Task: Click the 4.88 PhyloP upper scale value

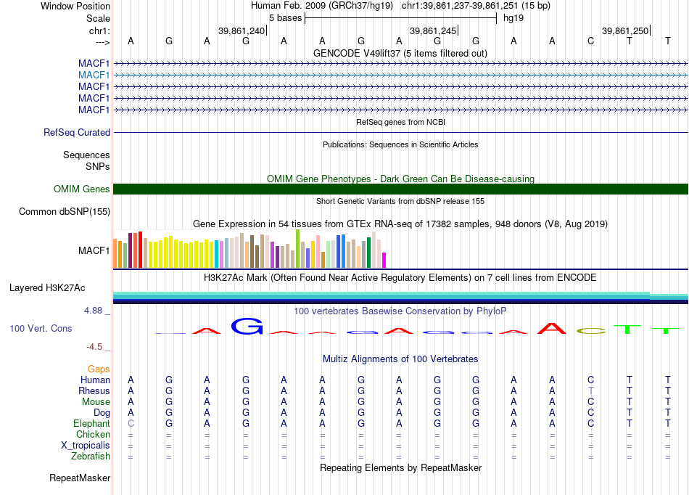Action: 93,311
